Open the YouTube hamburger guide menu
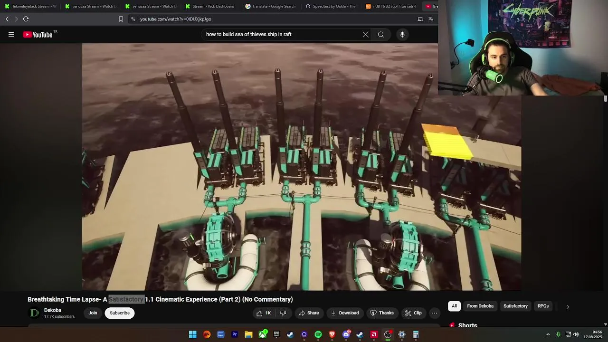The width and height of the screenshot is (608, 342). pos(11,34)
